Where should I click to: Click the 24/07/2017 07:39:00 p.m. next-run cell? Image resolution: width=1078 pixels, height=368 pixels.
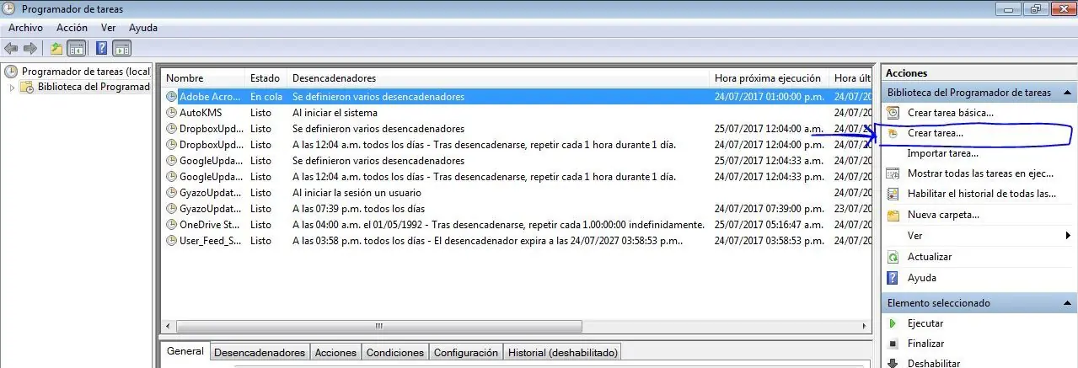coord(769,209)
